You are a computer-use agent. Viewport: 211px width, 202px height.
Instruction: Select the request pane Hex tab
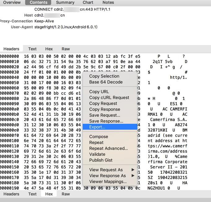point(49,49)
